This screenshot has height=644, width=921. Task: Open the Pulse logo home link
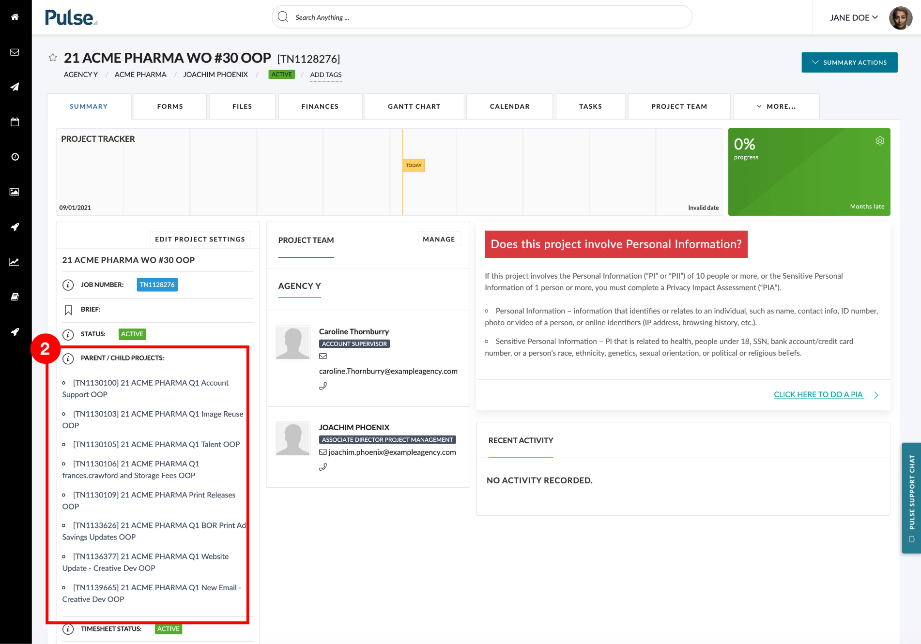(71, 17)
